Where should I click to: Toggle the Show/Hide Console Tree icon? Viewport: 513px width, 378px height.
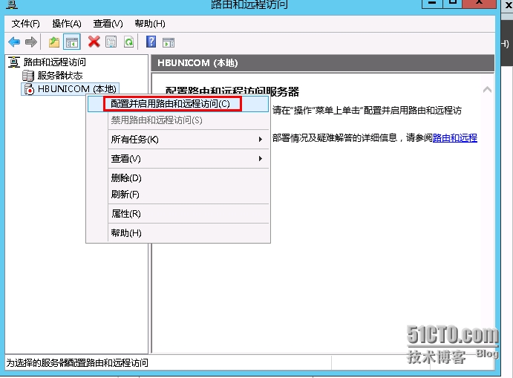pos(72,42)
